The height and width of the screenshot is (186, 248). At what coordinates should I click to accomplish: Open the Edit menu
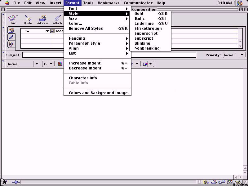28,3
